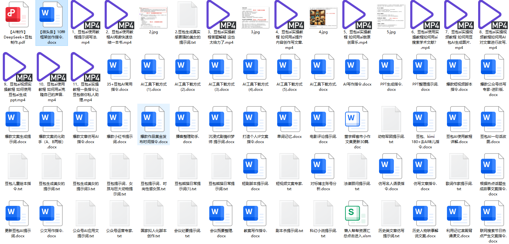Open the DeepSeek+豆包制作 PDF file
The image size is (509, 244).
[x=18, y=15]
